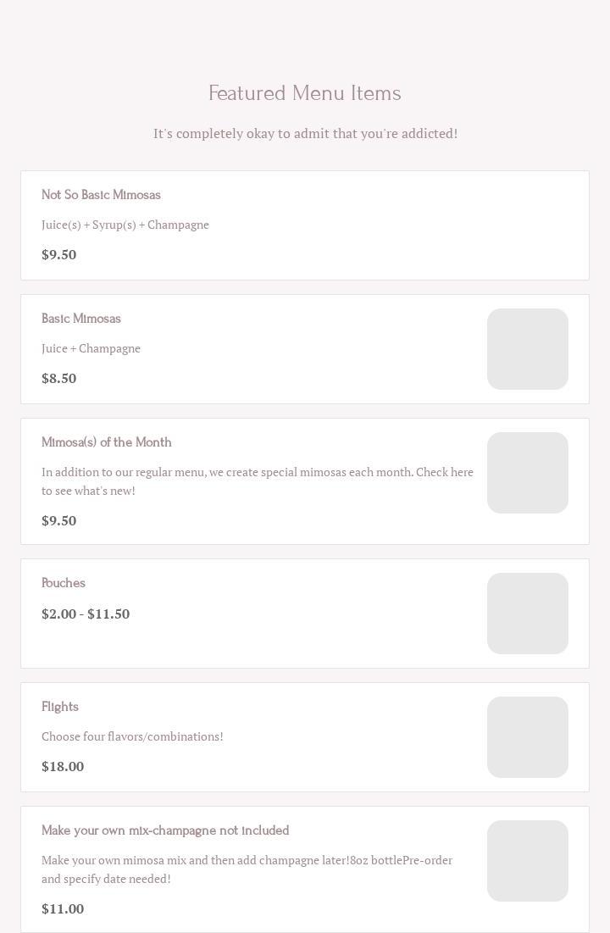Image resolution: width=610 pixels, height=933 pixels.
Task: Click the "Juice + Champagne" description text
Action: tap(91, 348)
